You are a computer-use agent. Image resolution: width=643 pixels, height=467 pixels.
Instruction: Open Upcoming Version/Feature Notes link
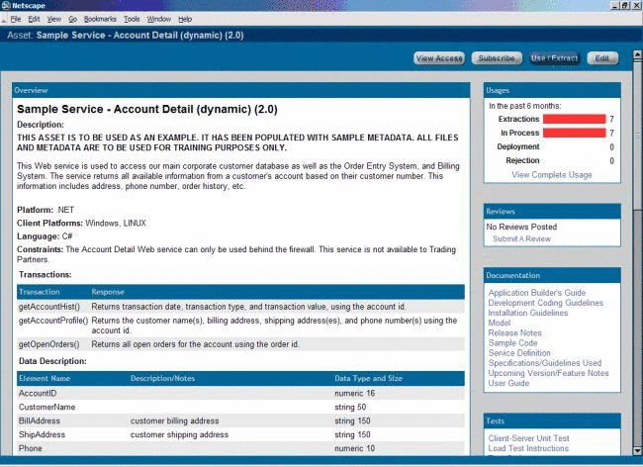click(x=548, y=373)
